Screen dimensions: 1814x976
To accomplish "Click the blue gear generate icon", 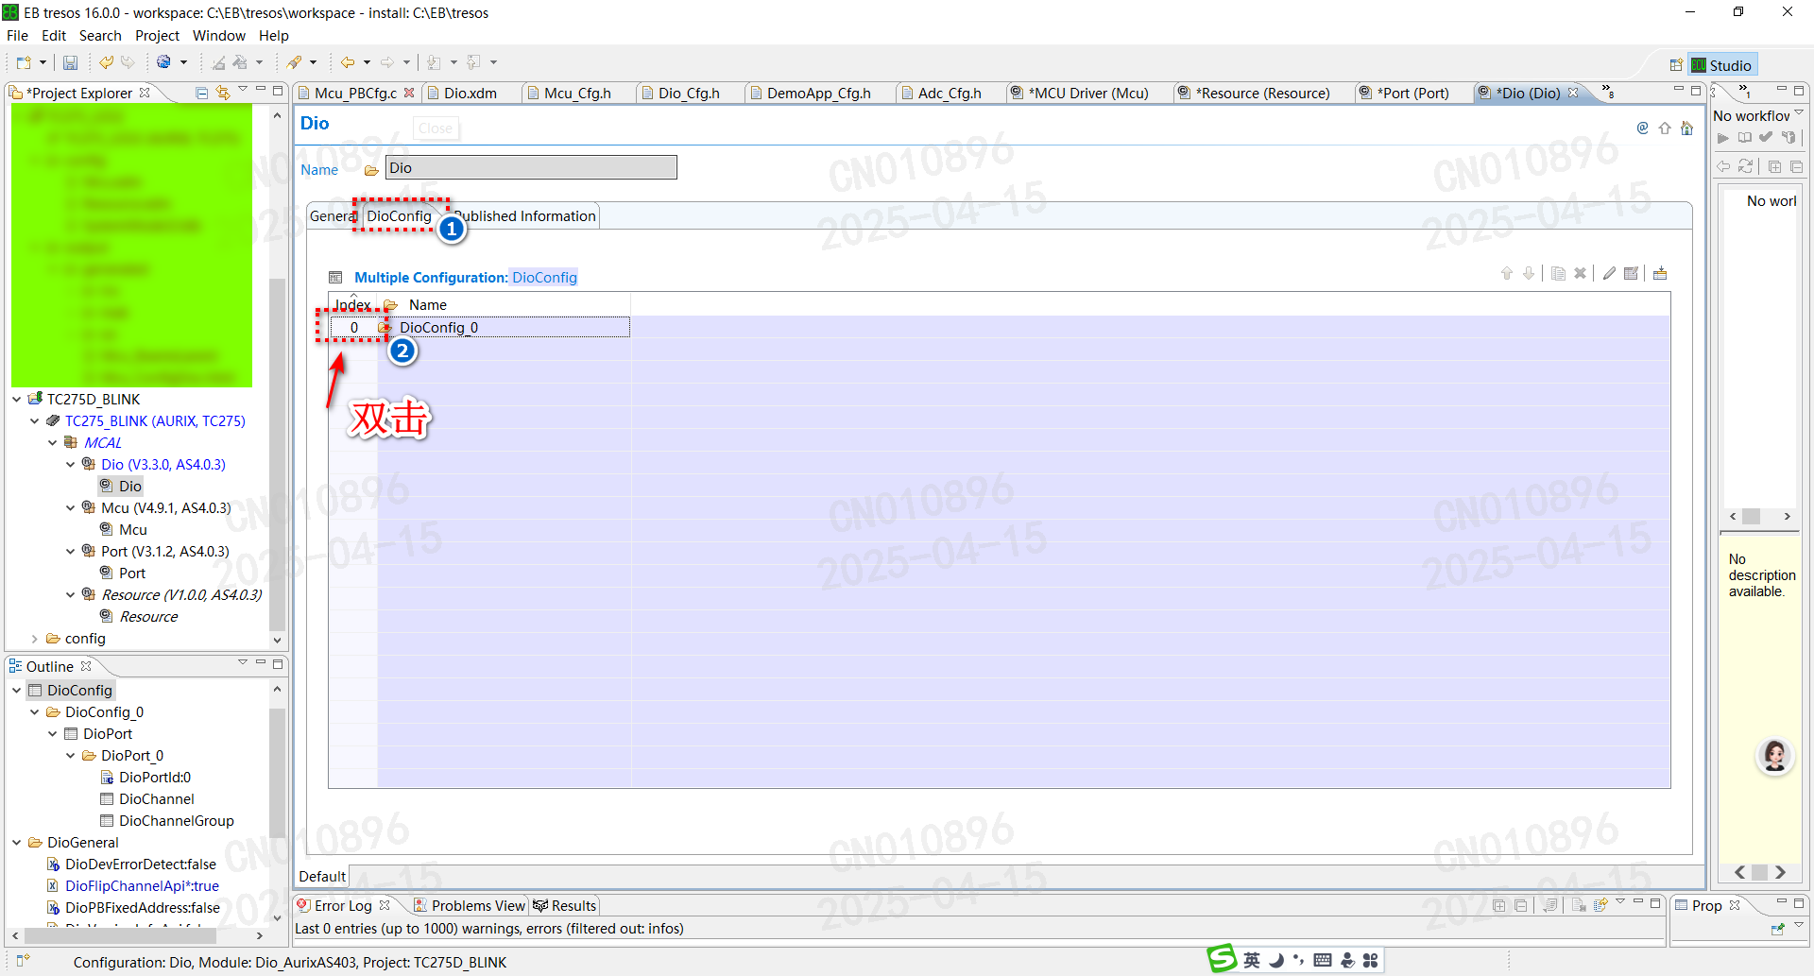I will pos(163,62).
